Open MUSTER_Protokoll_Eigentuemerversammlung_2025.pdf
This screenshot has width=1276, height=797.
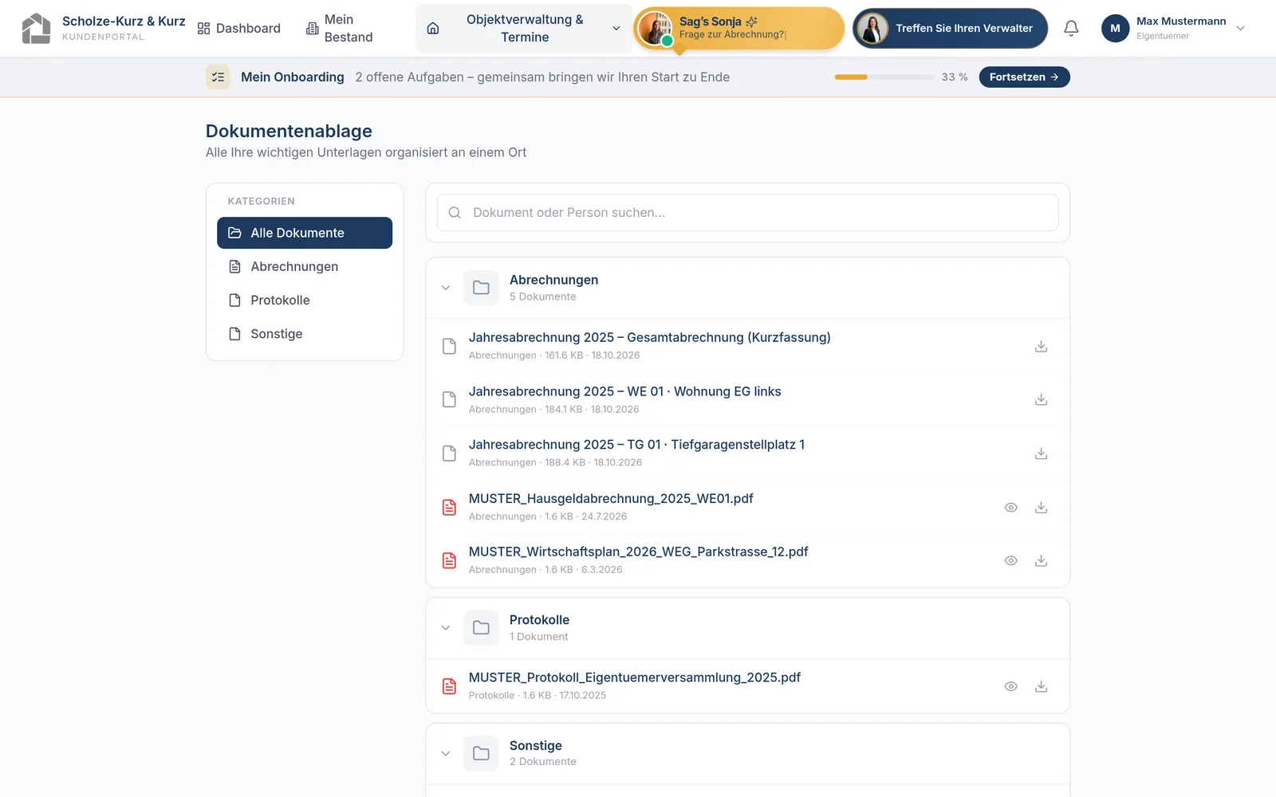pyautogui.click(x=634, y=677)
